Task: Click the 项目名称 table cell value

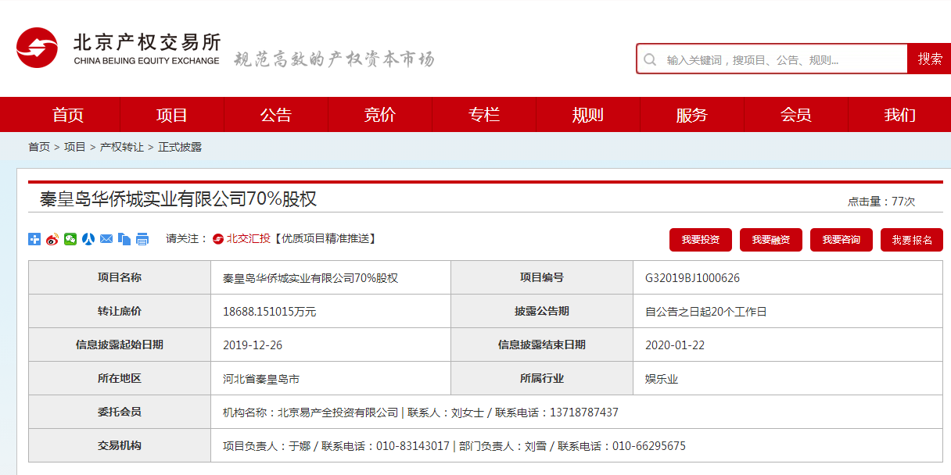Action: (310, 278)
